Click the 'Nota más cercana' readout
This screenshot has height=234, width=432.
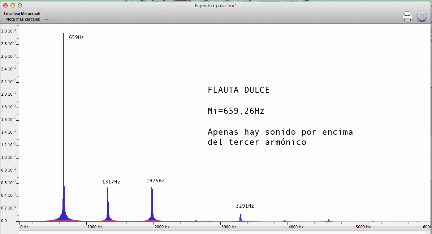click(47, 19)
